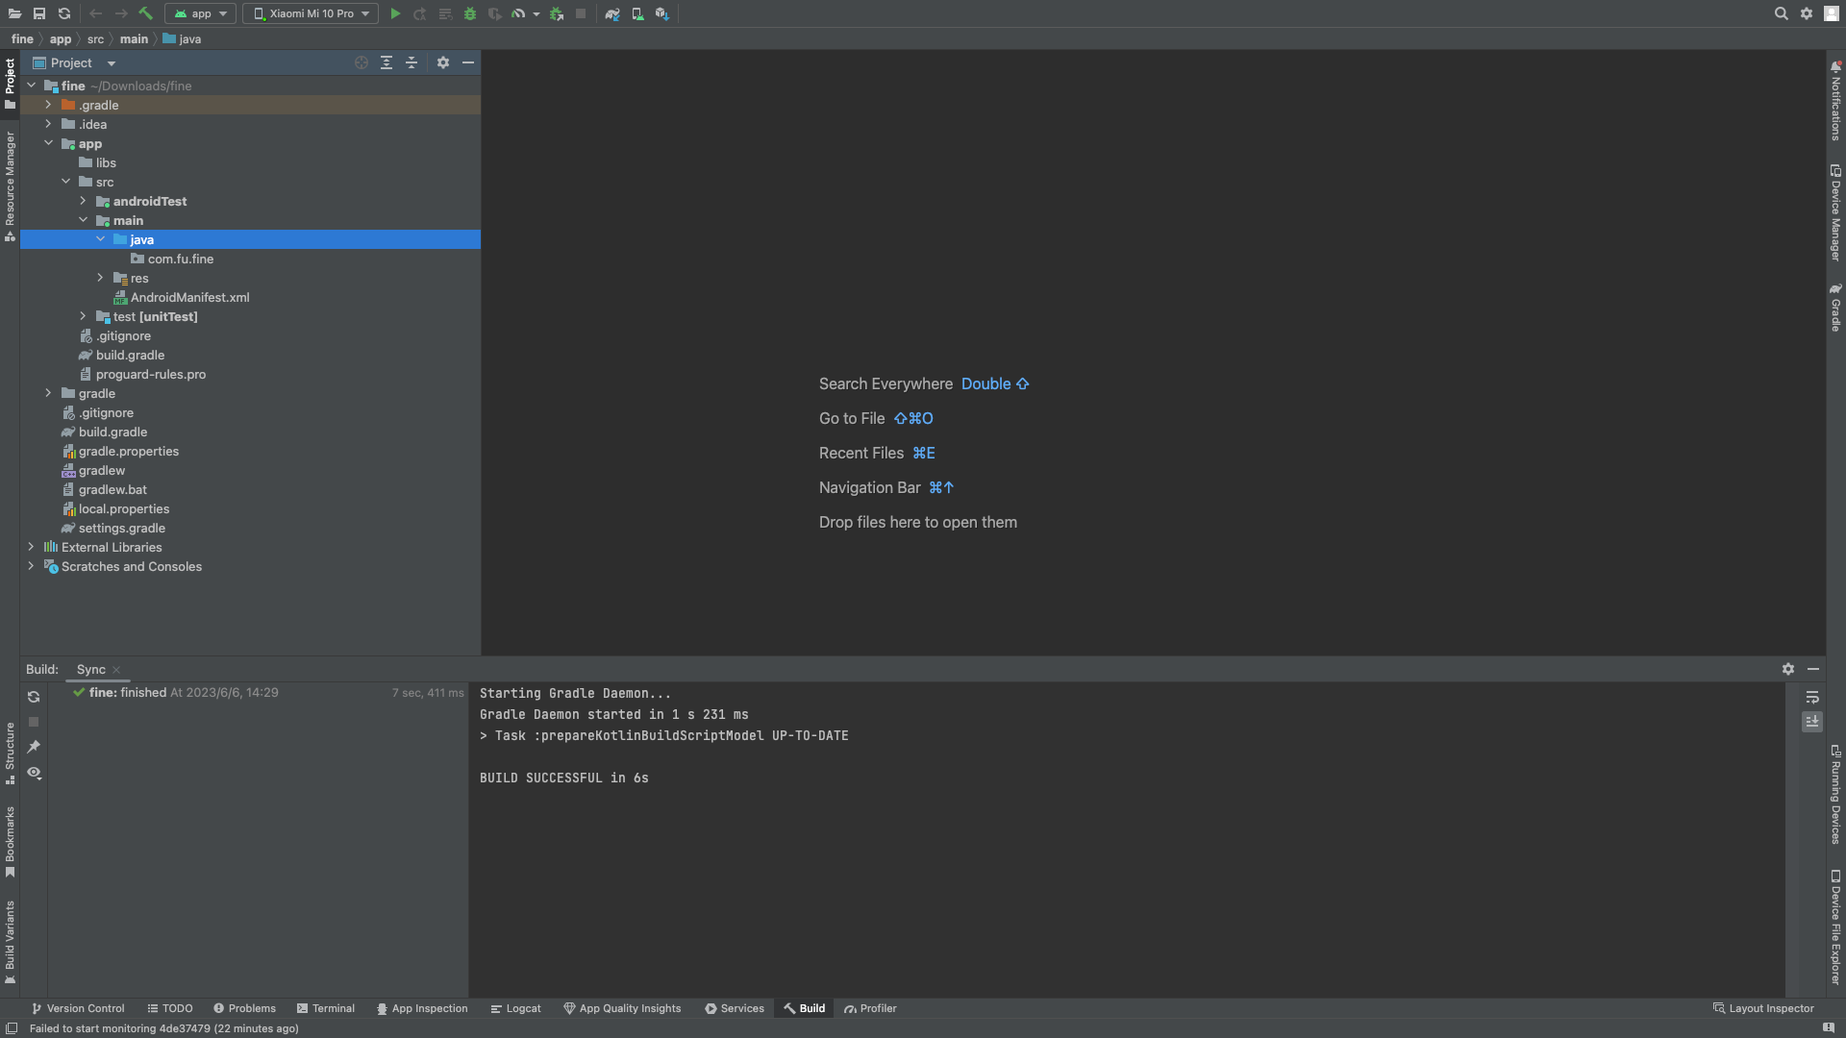The width and height of the screenshot is (1846, 1038).
Task: Open the Version Control tab
Action: [78, 1008]
